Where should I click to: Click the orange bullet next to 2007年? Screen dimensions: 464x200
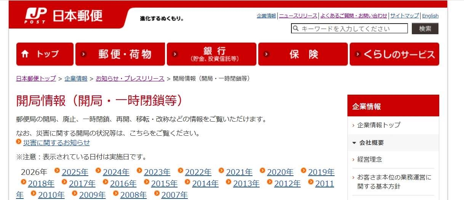point(157,193)
